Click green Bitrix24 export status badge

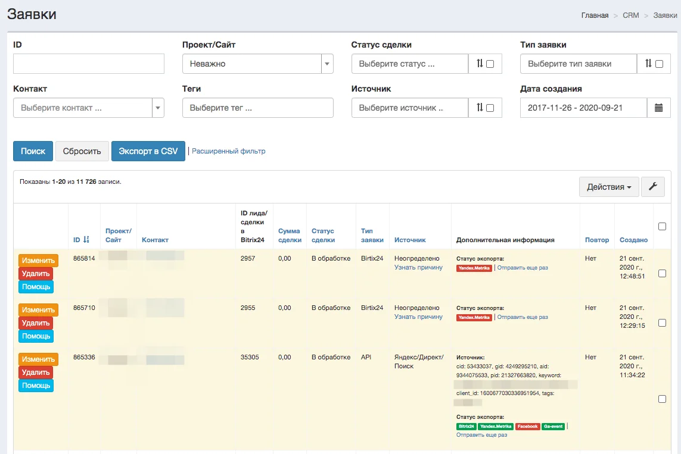click(x=466, y=427)
